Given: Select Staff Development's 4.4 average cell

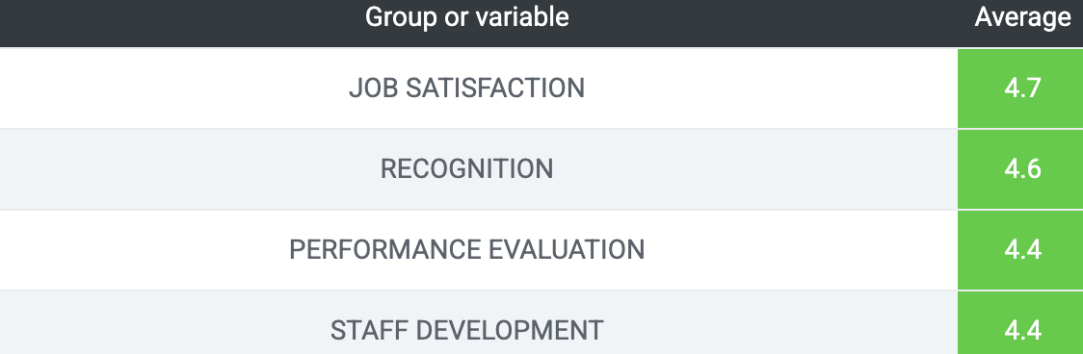Looking at the screenshot, I should click(x=1020, y=323).
